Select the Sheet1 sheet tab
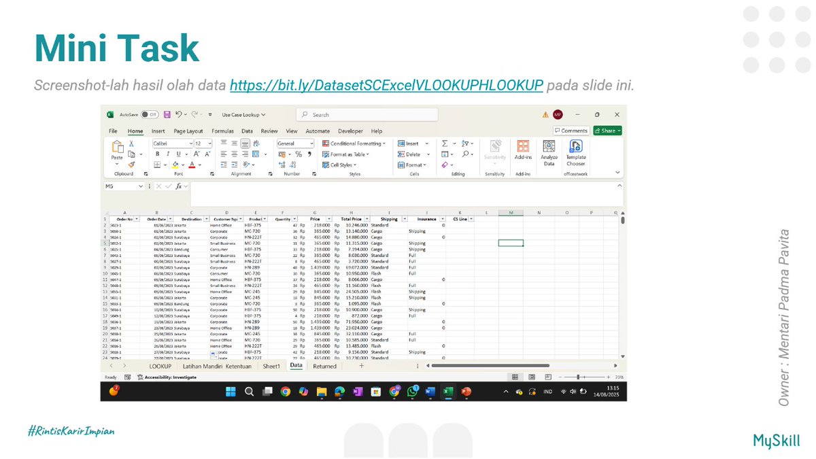816x459 pixels. (x=271, y=366)
